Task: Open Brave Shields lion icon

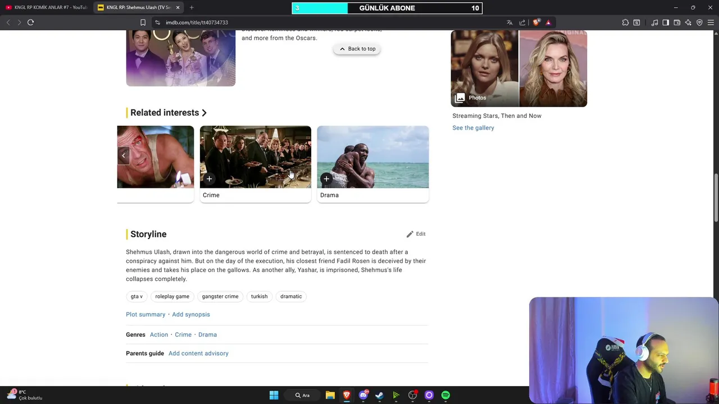Action: [536, 22]
